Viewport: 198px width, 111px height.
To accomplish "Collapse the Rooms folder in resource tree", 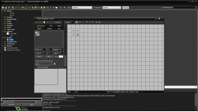I will click(3, 38).
